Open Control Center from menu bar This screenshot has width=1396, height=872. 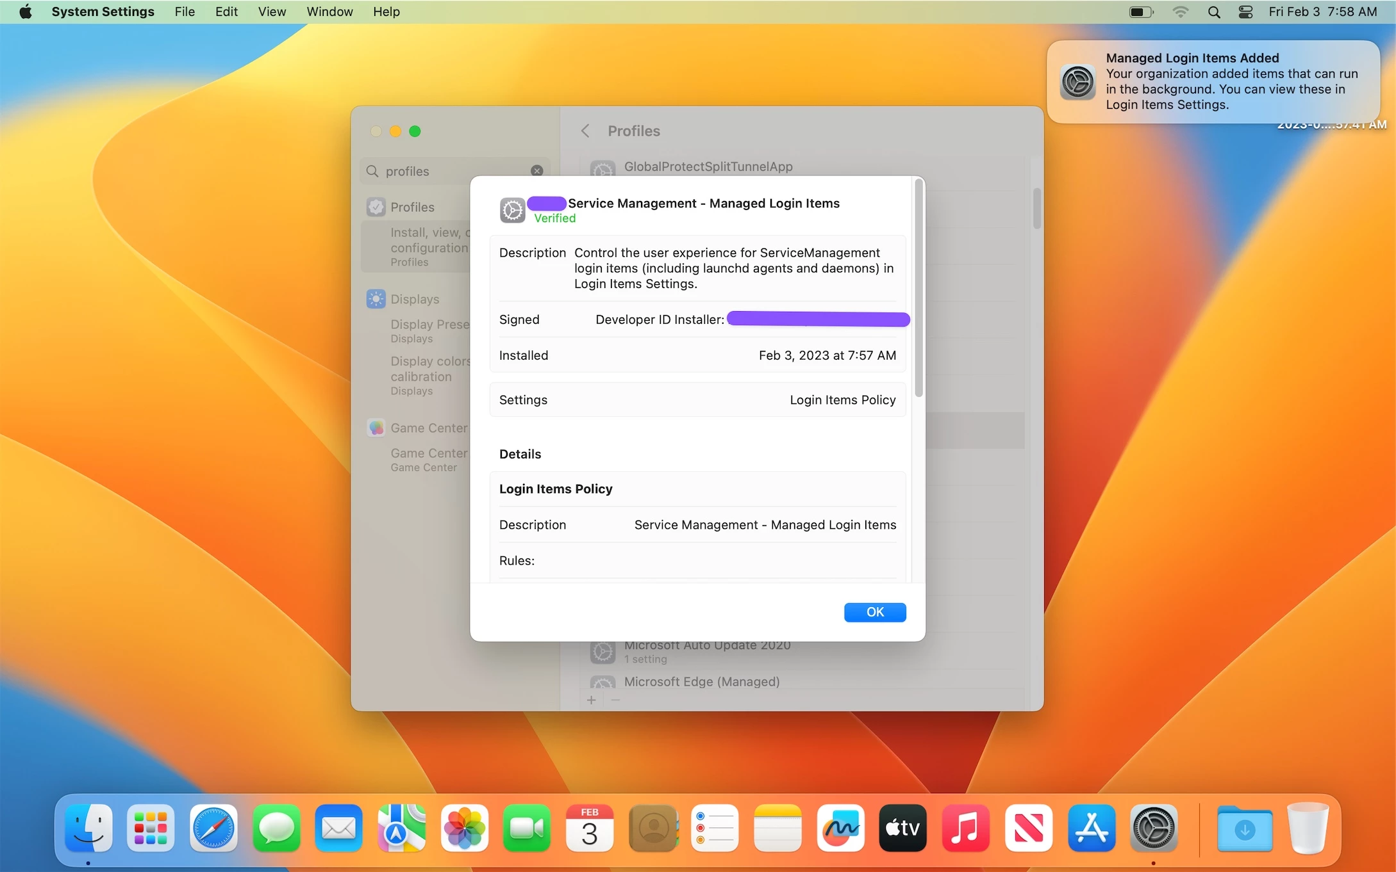click(x=1245, y=12)
